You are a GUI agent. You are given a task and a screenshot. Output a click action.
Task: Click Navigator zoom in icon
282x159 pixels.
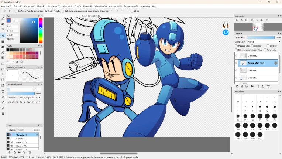[x=237, y=20]
